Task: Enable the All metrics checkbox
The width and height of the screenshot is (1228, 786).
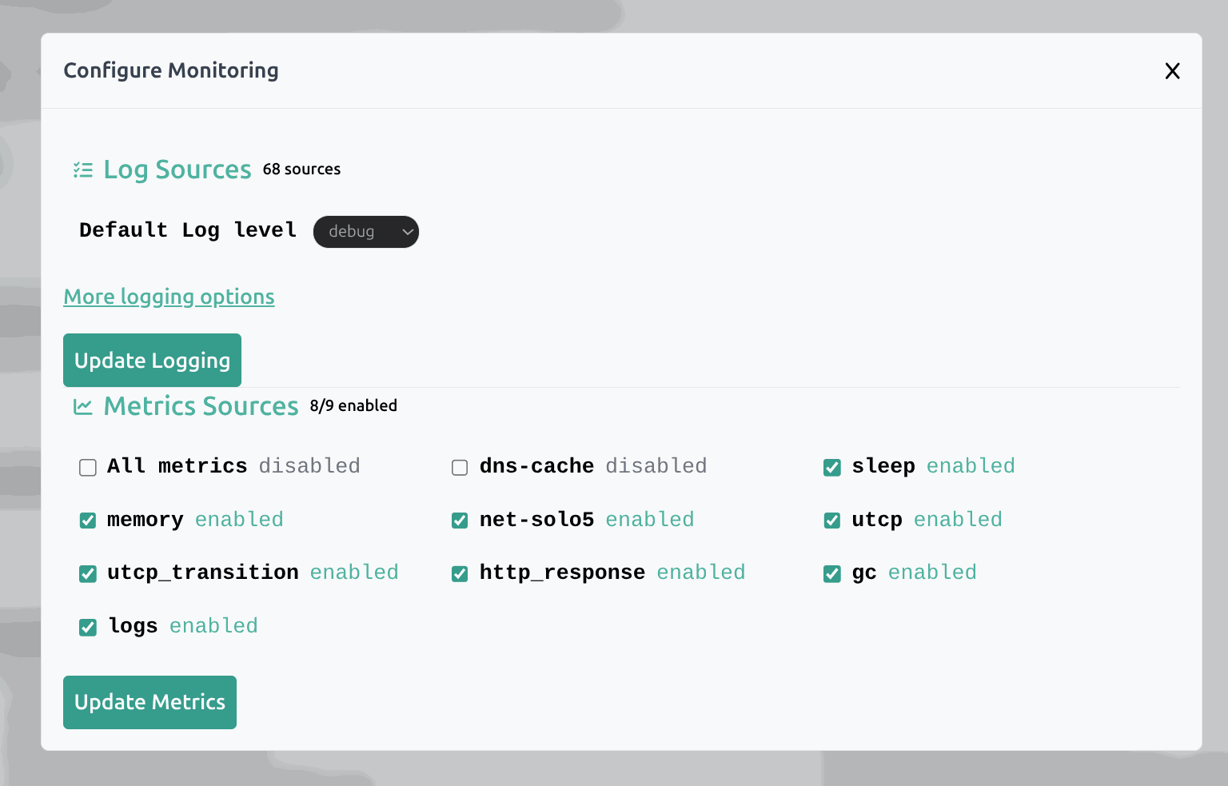Action: tap(88, 468)
